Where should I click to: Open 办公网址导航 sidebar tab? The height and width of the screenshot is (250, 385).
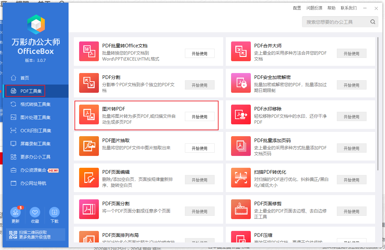click(36, 183)
